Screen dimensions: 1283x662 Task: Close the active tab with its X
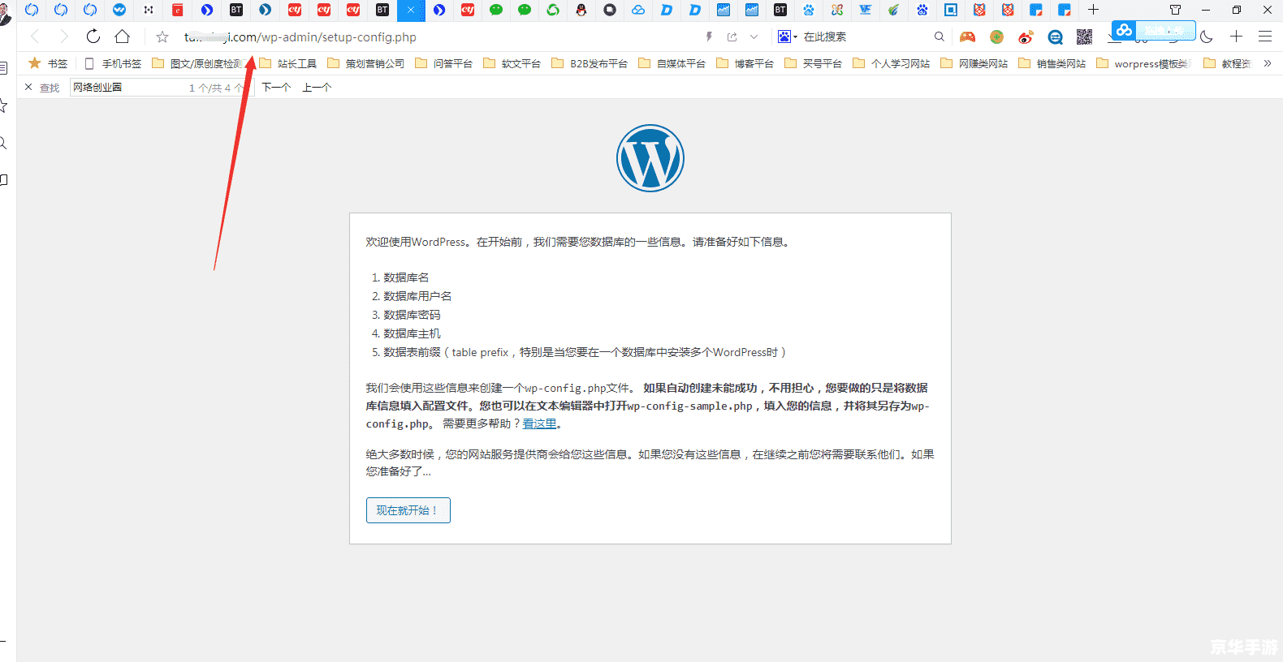coord(411,10)
